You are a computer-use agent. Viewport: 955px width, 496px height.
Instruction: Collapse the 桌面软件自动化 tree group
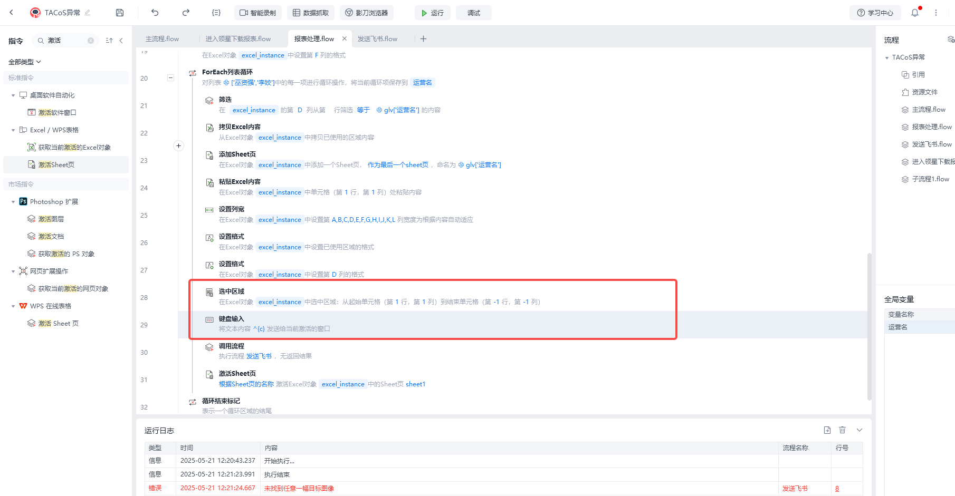point(13,95)
